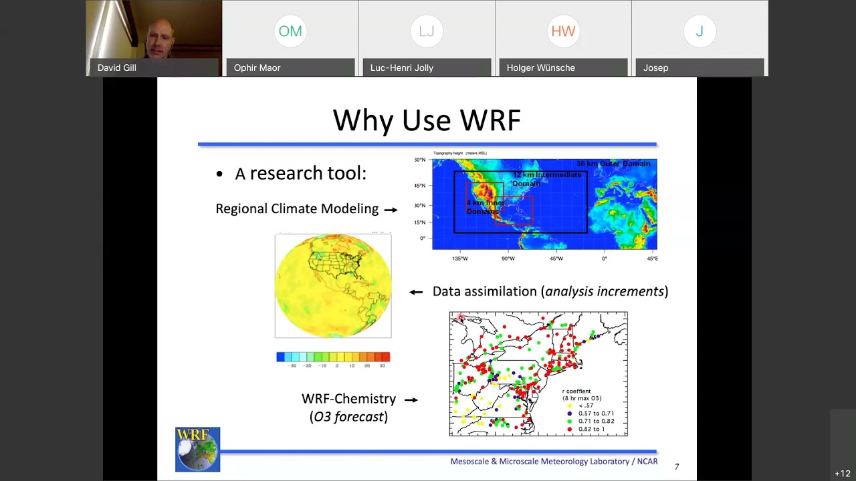Click the yellow '< .57' legend dot
The width and height of the screenshot is (856, 481).
[570, 406]
